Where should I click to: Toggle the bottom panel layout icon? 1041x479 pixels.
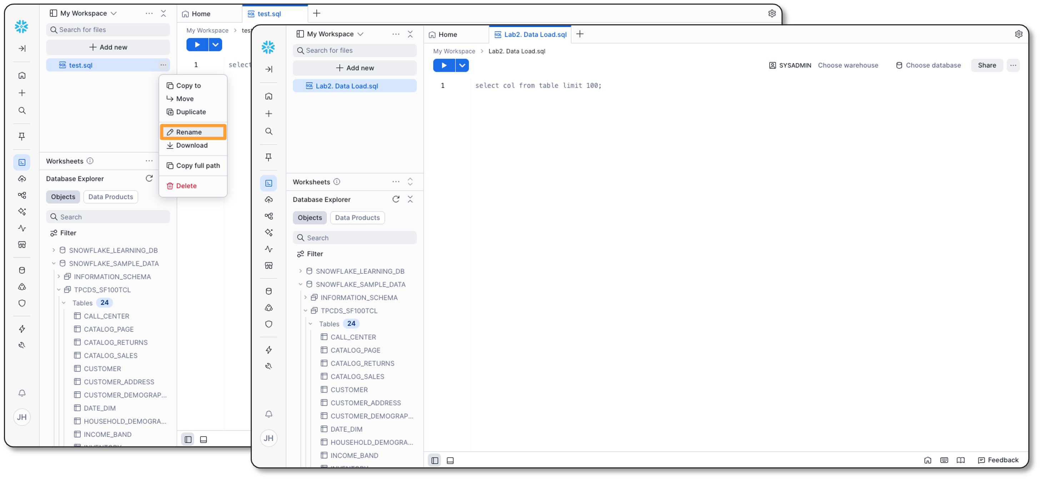450,460
